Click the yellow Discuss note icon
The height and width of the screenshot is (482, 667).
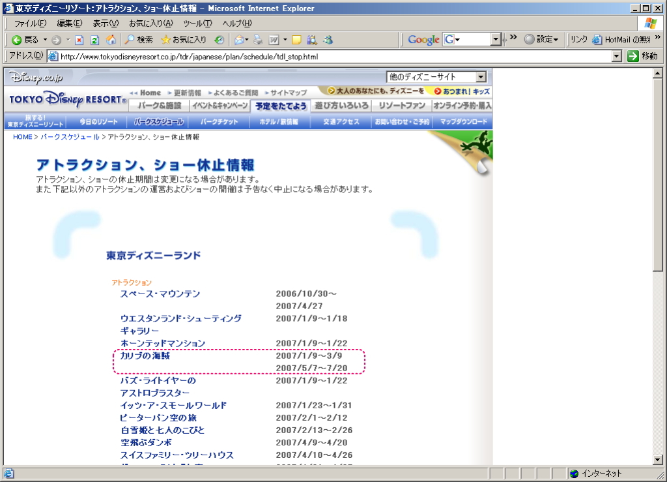coord(296,40)
